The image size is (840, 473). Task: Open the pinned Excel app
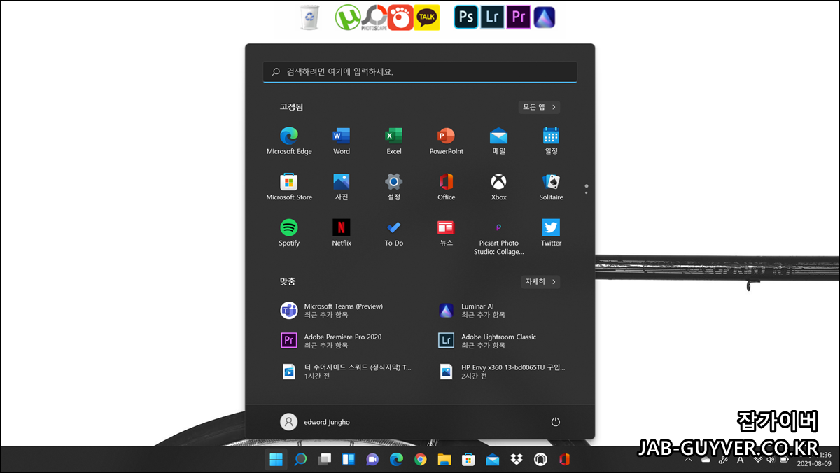tap(394, 141)
